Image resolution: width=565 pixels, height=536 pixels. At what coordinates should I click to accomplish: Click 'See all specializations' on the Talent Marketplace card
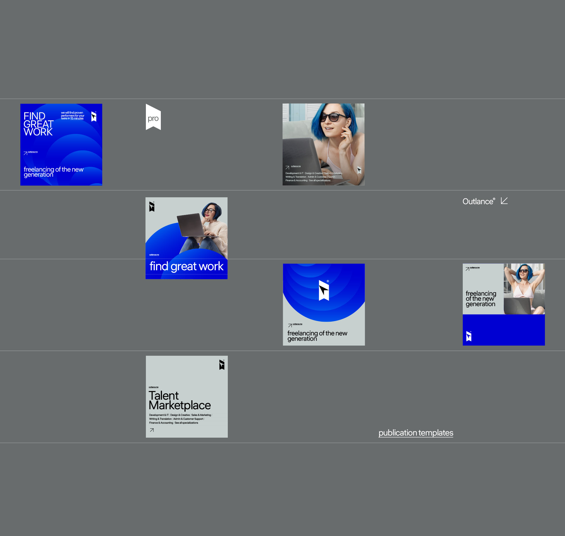point(186,423)
